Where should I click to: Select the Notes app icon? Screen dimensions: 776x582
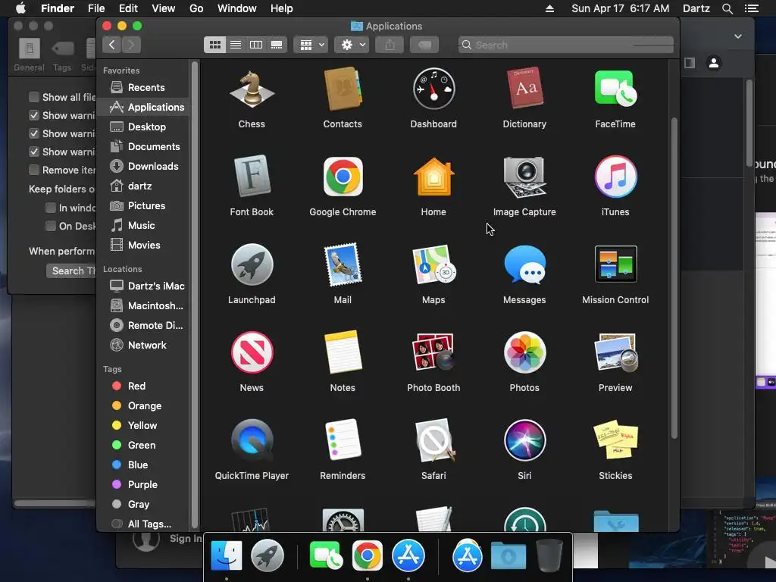[x=343, y=352]
